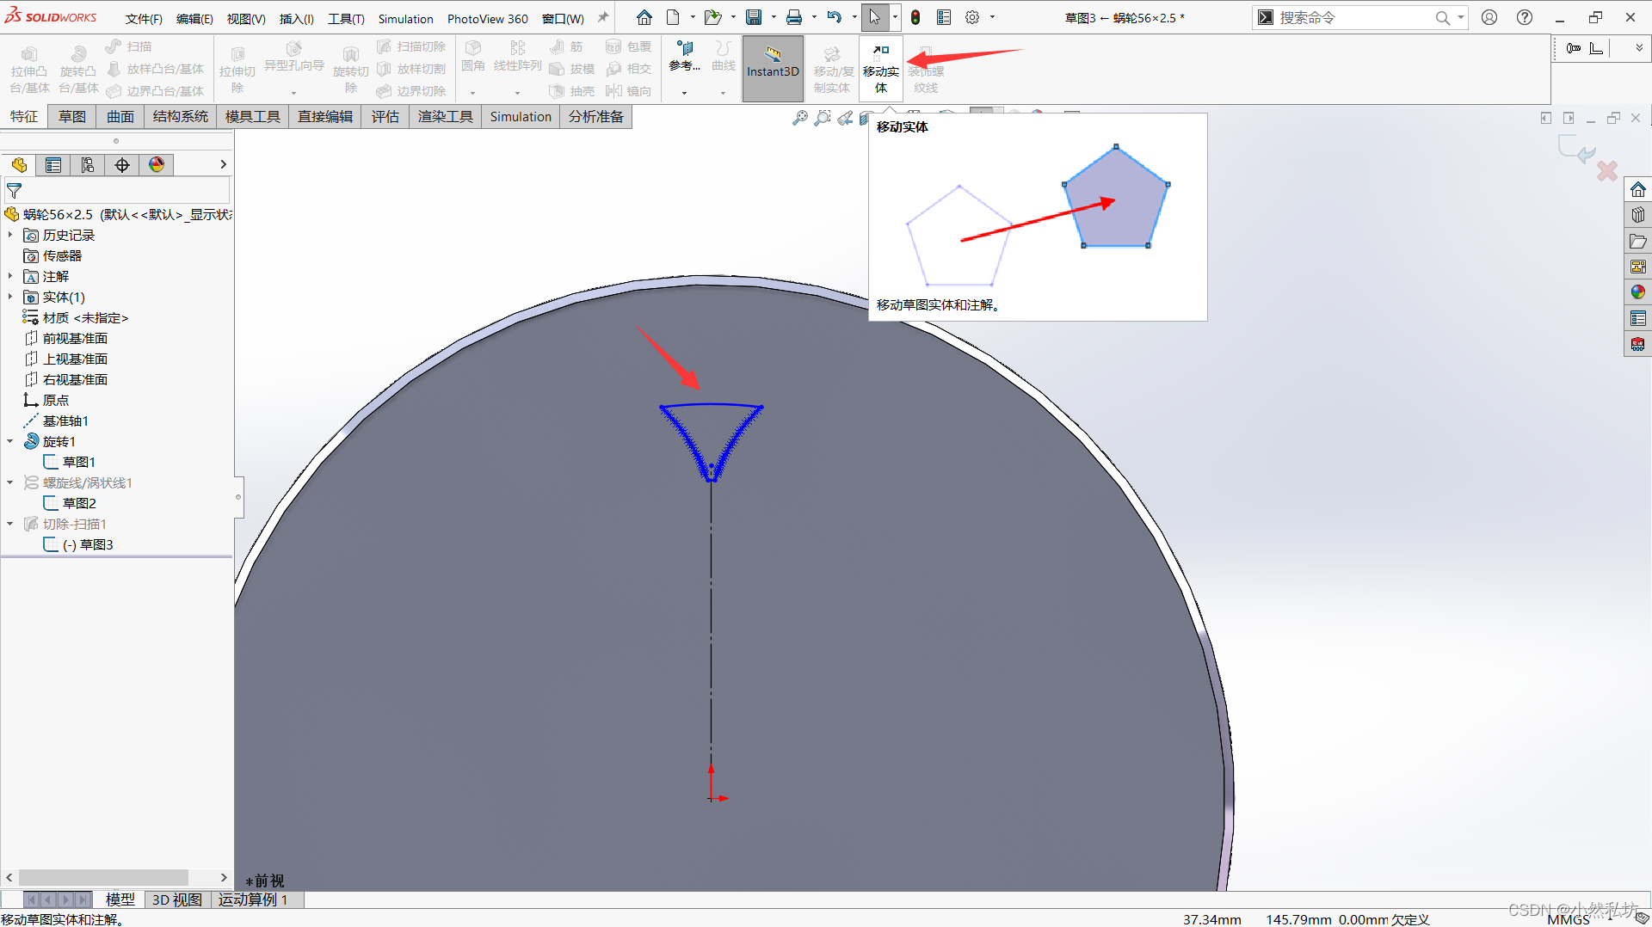This screenshot has width=1652, height=927.
Task: Open the File Explorer folder icon in task pane
Action: point(1638,241)
